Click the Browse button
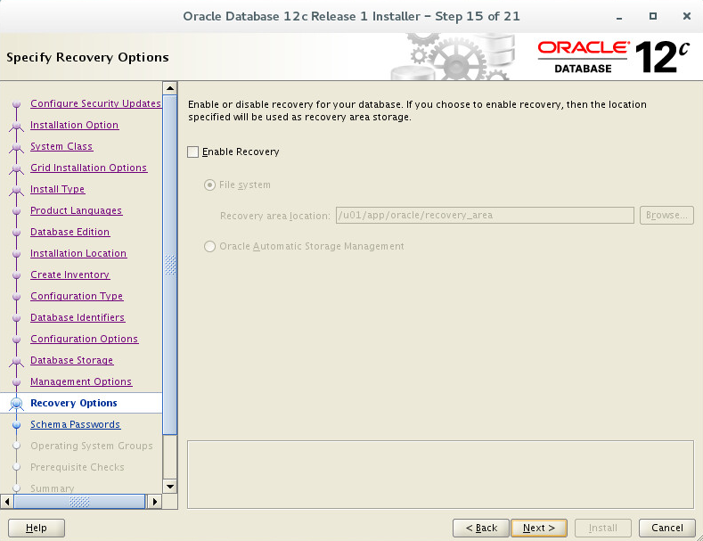 (666, 216)
